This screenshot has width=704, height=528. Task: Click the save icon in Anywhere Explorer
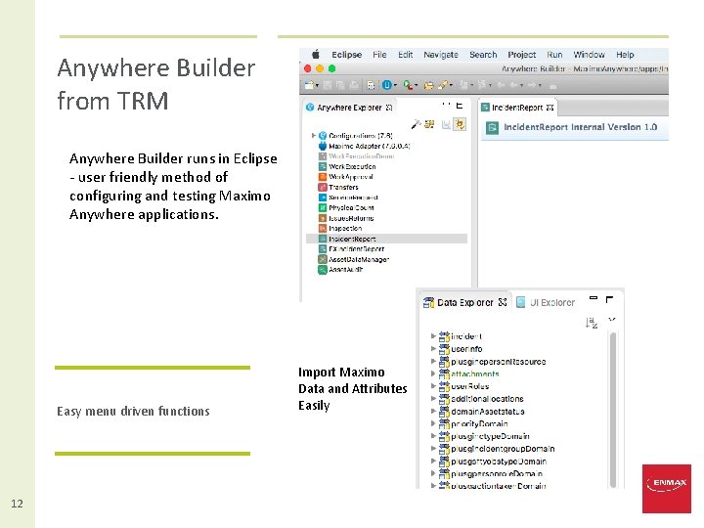446,124
